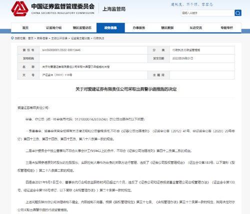This screenshot has height=214, width=250.
Task: Go to 首页 via the breadcrumb
Action: 30,38
